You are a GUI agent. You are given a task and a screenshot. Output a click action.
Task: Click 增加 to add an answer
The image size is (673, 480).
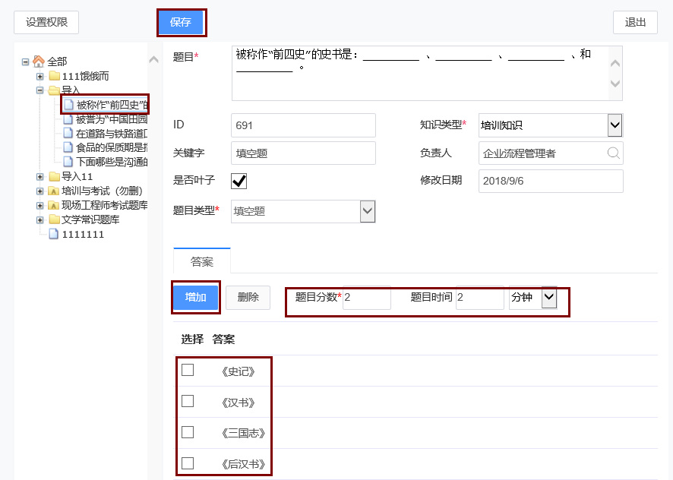point(196,297)
